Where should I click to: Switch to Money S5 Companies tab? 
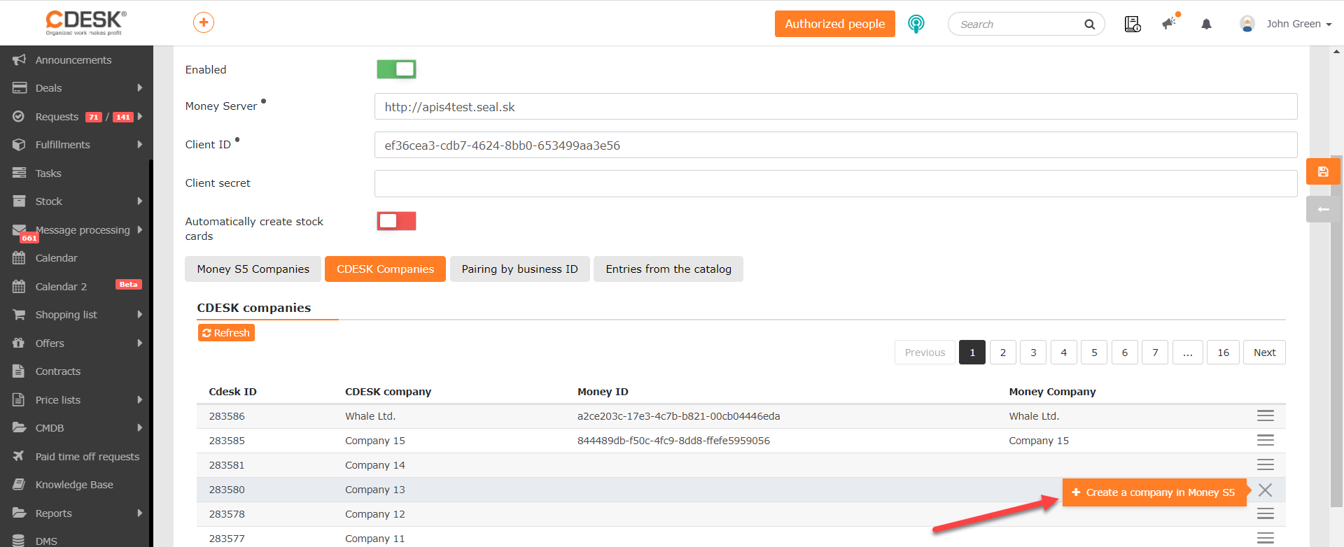(253, 269)
